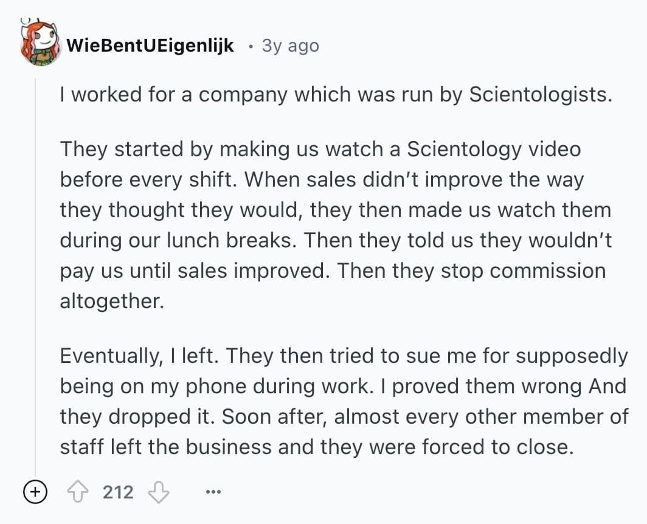Click the word "Scientologists" in the first line

540,95
